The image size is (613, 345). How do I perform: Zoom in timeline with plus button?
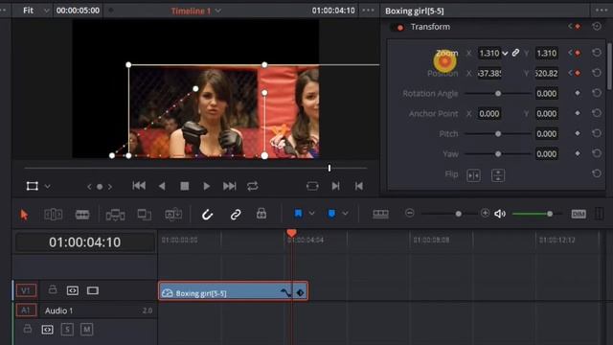(485, 213)
